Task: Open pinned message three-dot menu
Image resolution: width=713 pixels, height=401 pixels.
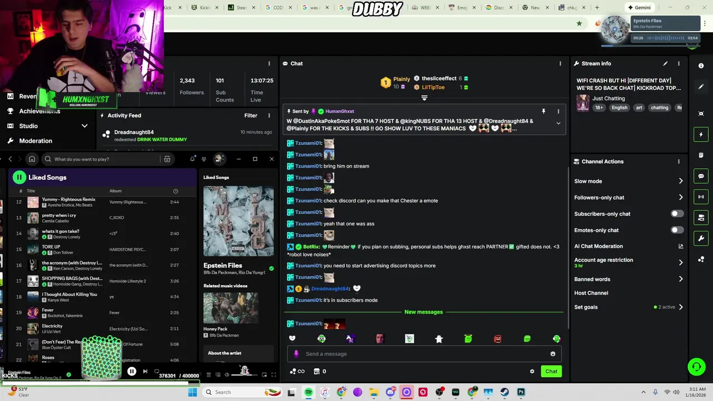Action: tap(558, 111)
